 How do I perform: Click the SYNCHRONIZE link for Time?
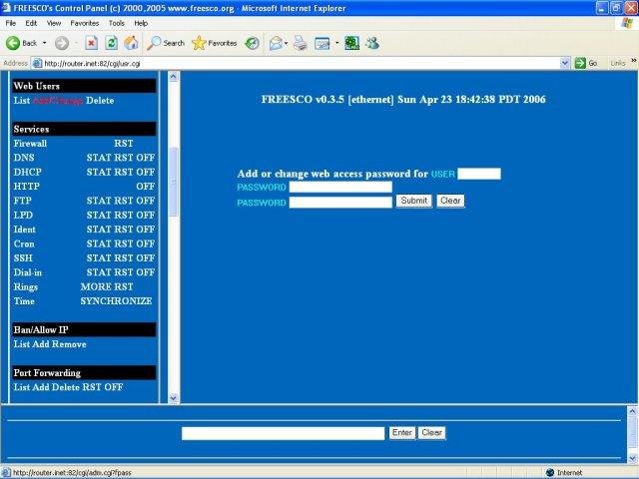point(116,301)
